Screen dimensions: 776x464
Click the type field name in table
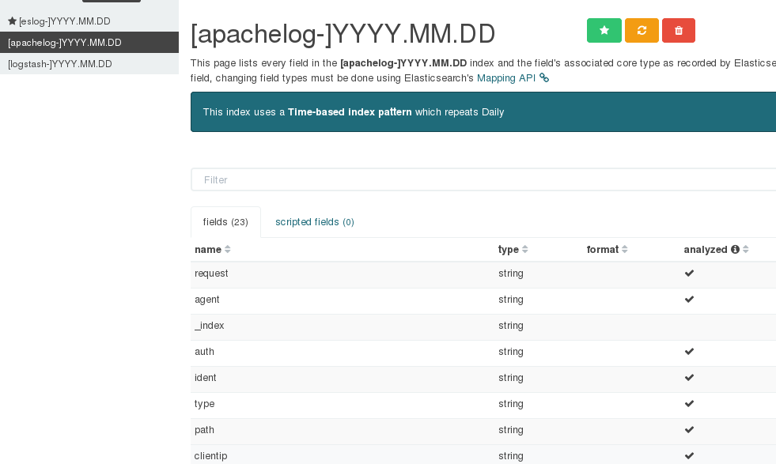[x=204, y=404]
